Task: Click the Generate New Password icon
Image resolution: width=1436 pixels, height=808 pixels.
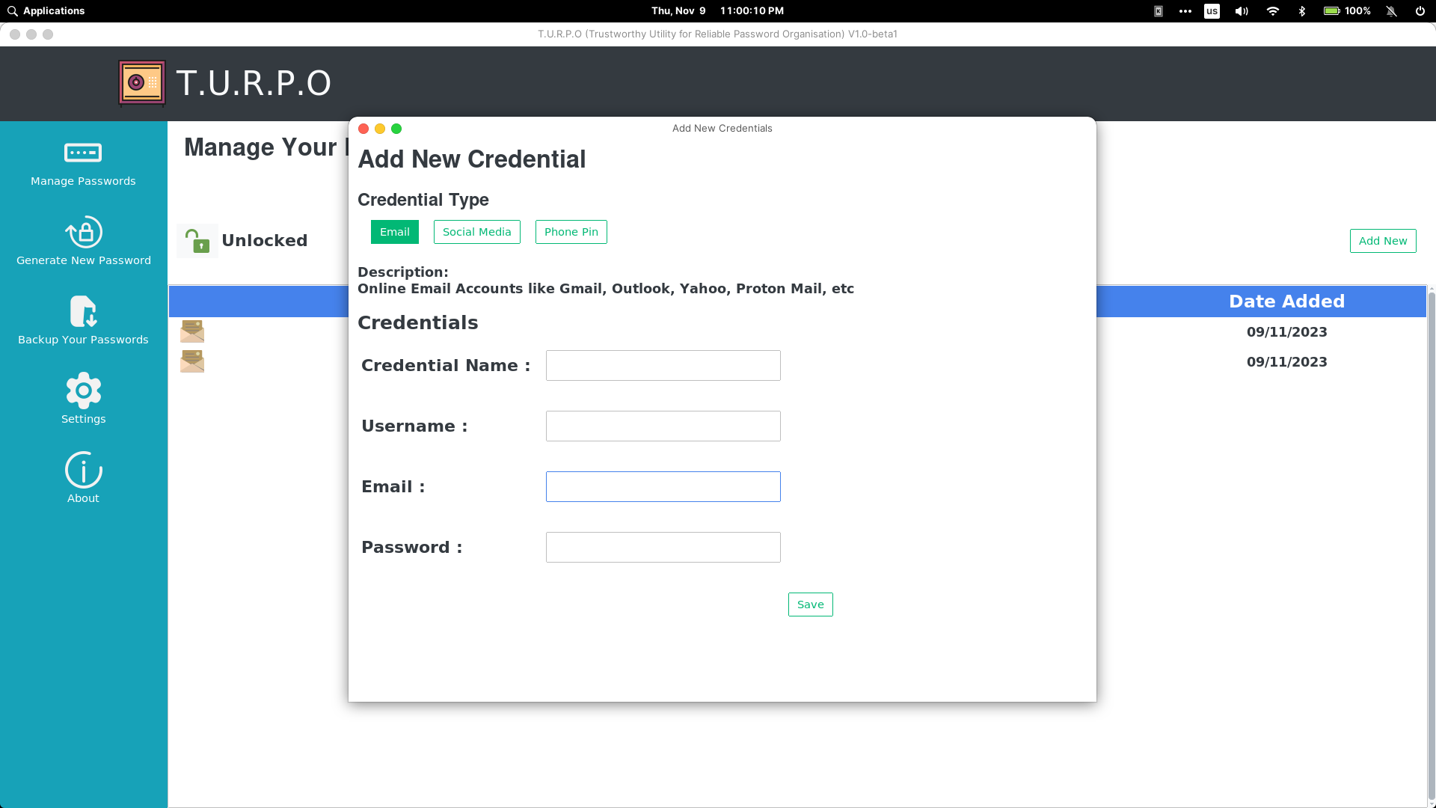Action: [84, 234]
